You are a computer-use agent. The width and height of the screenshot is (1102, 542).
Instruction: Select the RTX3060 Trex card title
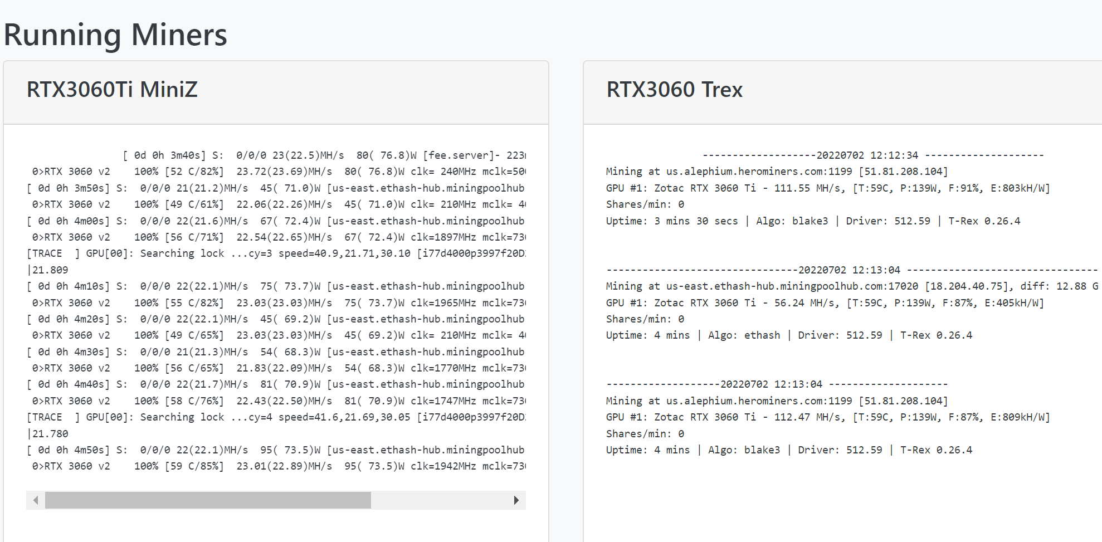pos(674,89)
